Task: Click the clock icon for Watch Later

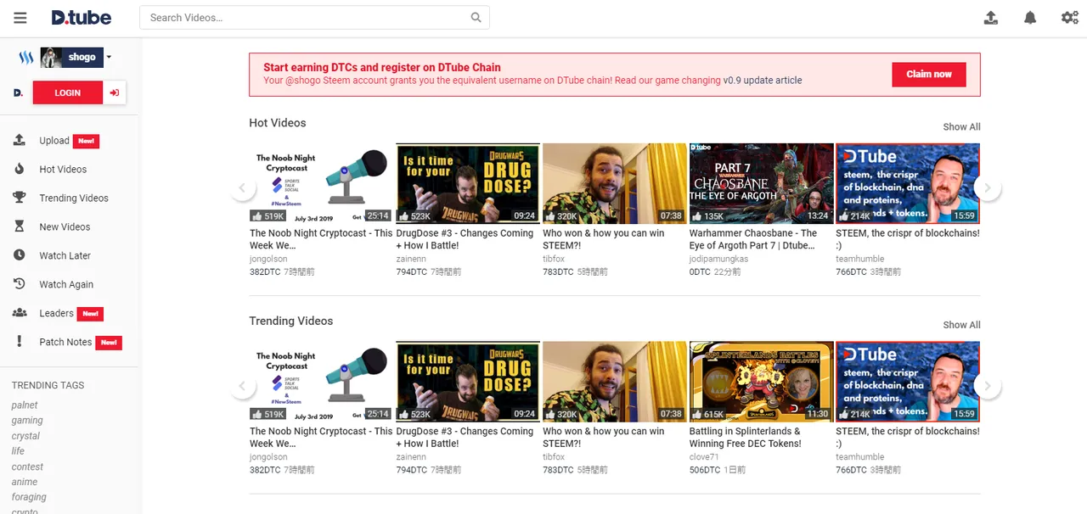Action: coord(20,255)
